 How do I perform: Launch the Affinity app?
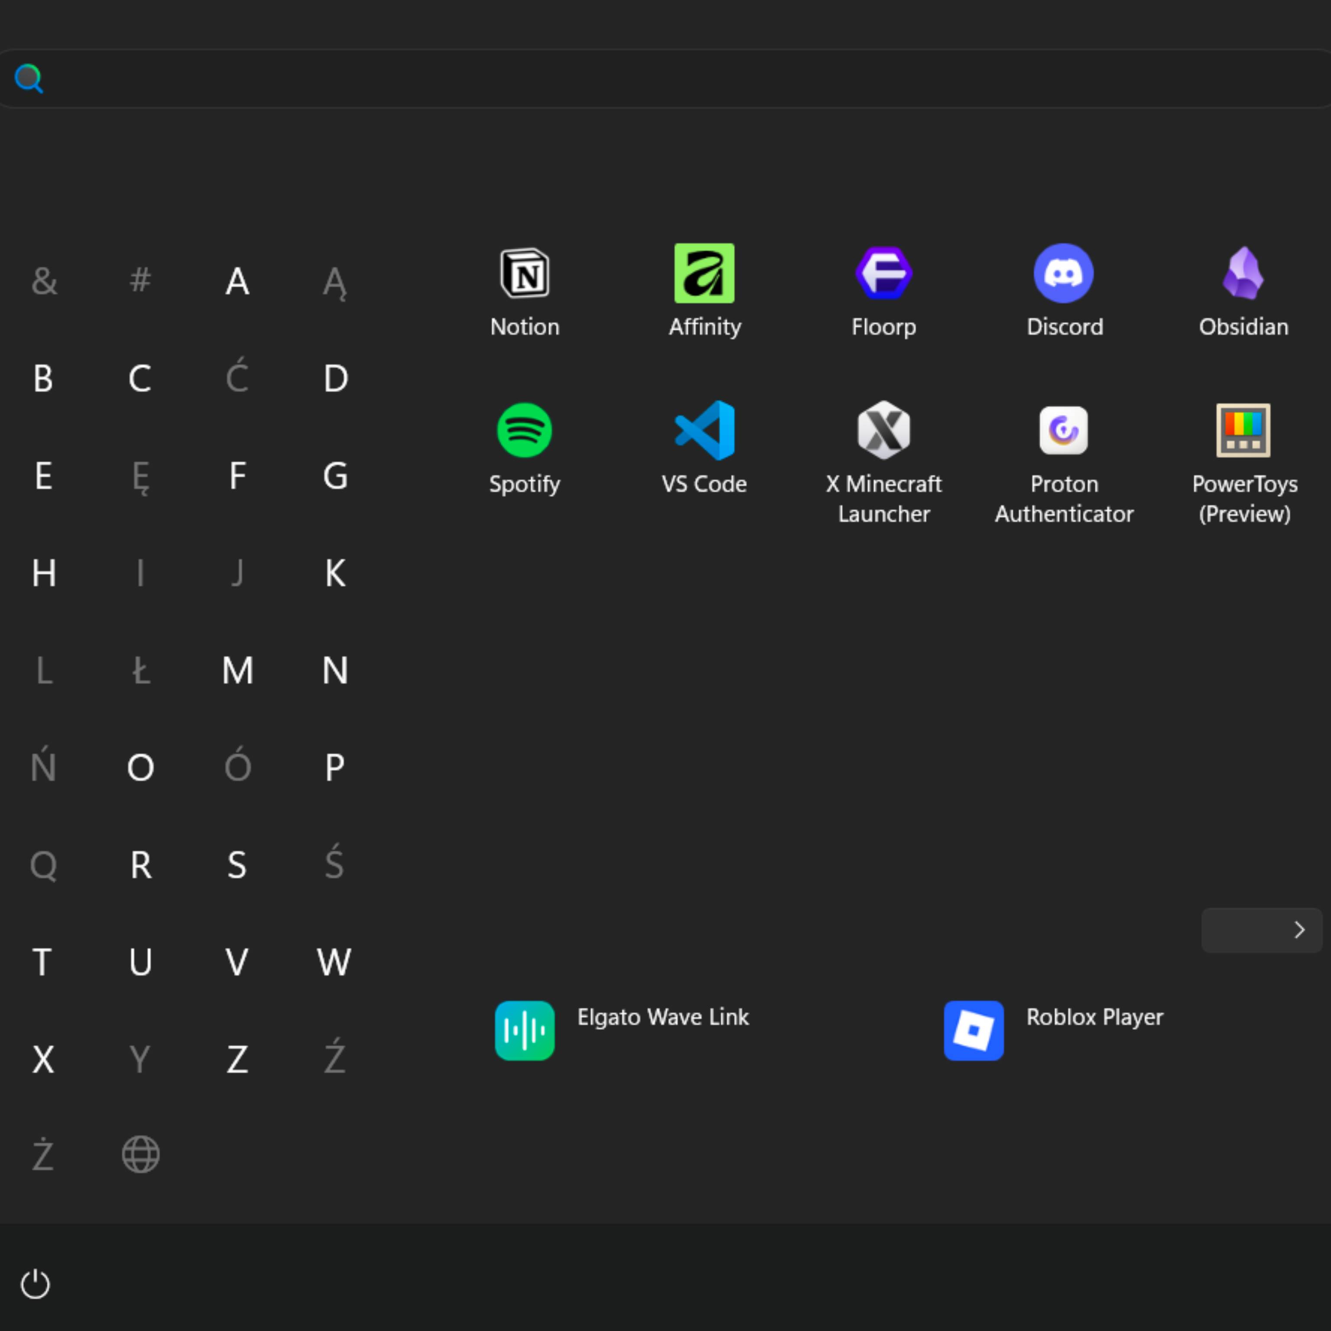(x=704, y=273)
